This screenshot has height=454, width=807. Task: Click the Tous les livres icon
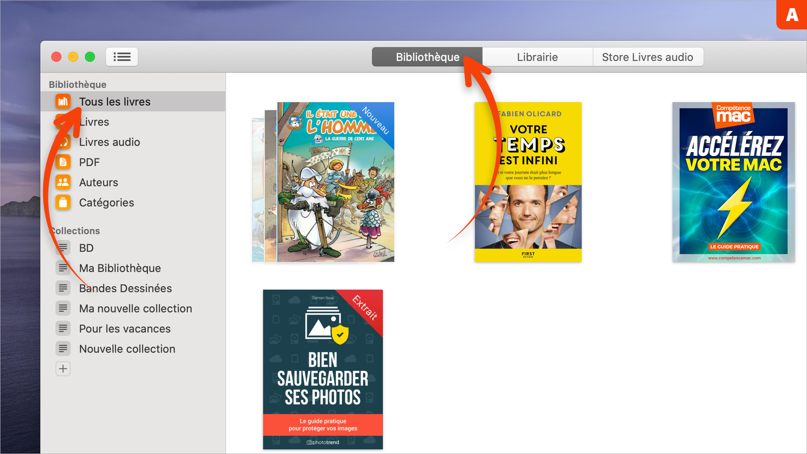63,101
